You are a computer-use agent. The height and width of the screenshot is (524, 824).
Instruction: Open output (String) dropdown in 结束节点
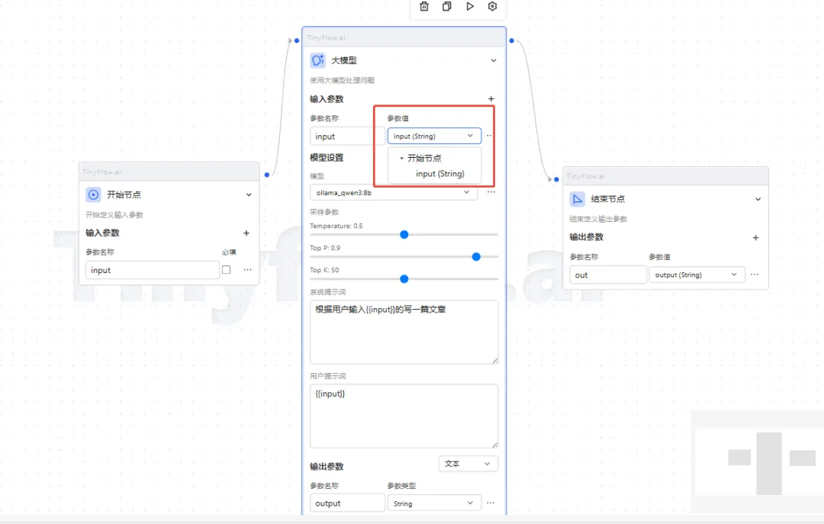point(696,275)
